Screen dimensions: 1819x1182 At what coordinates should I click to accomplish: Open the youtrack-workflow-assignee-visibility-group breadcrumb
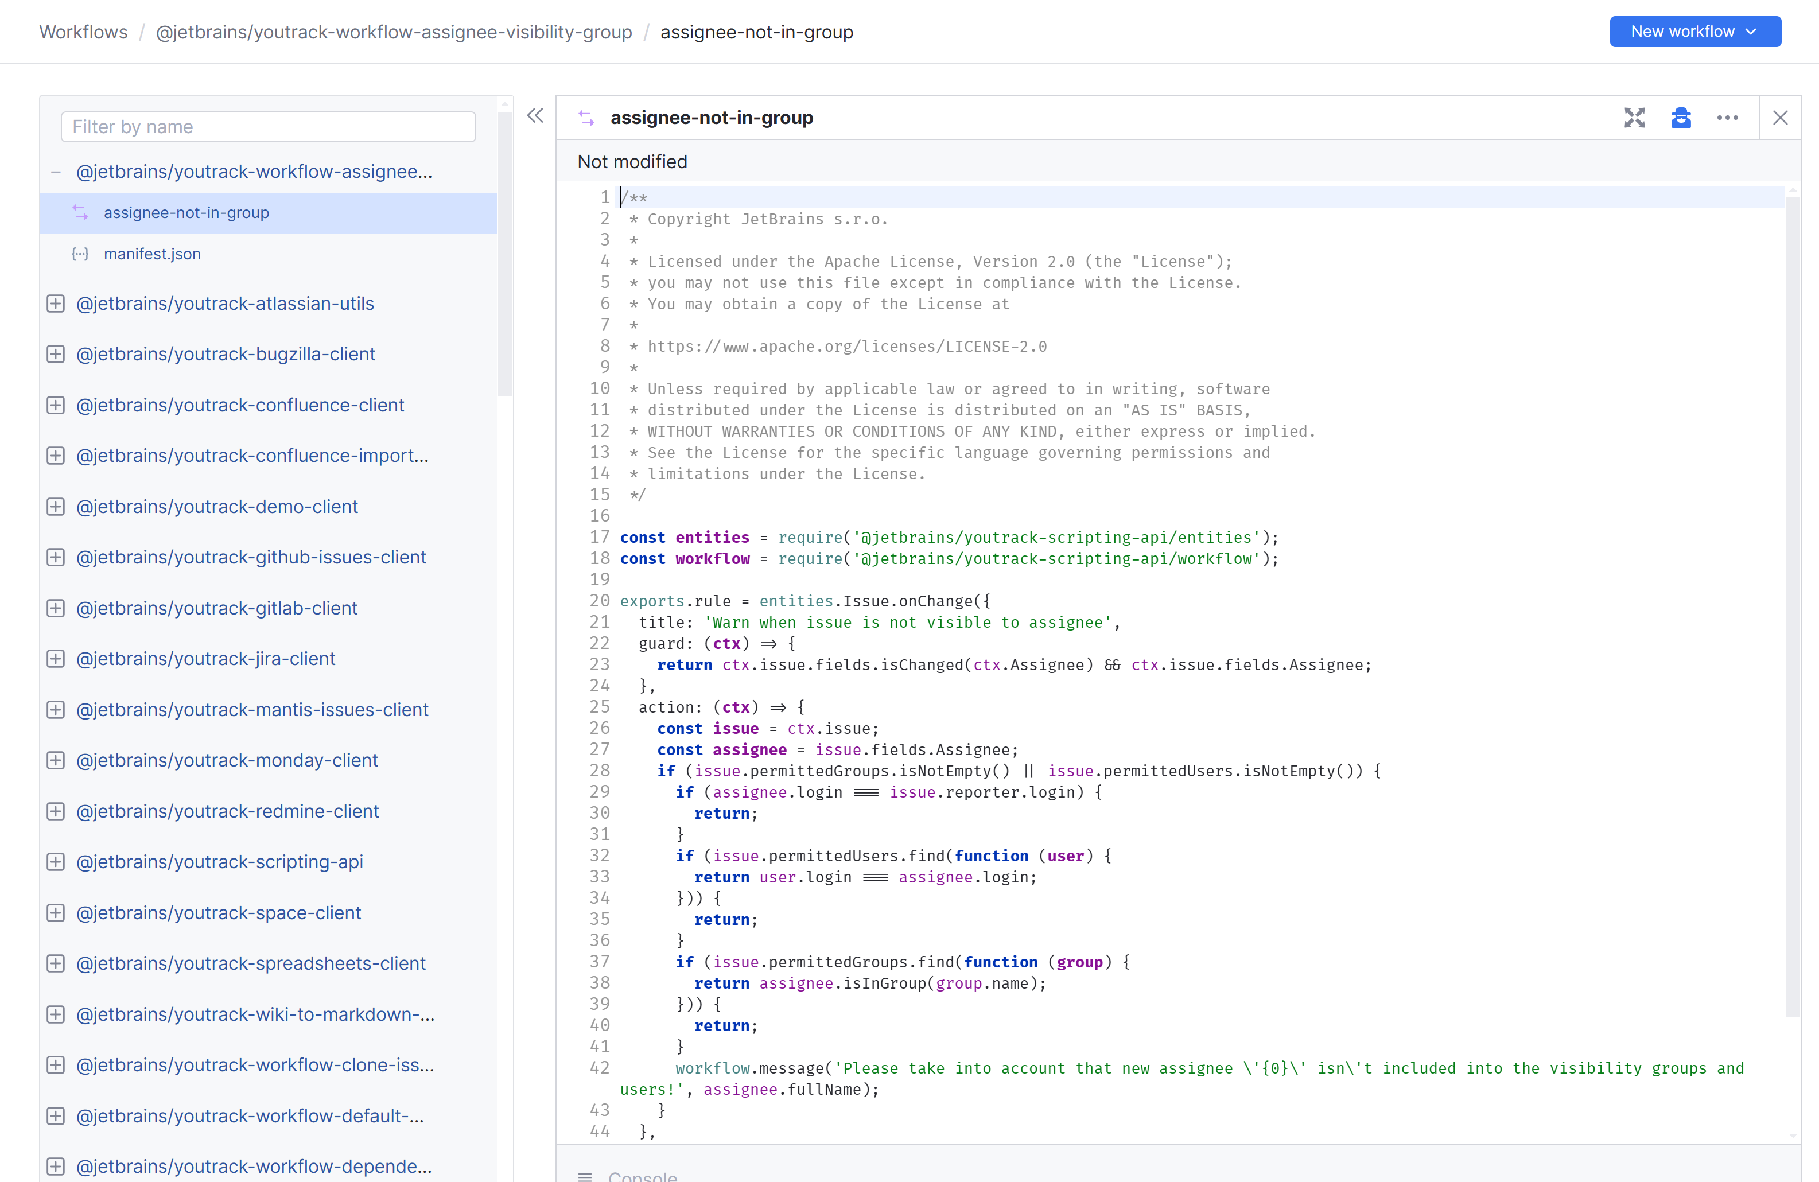394,32
